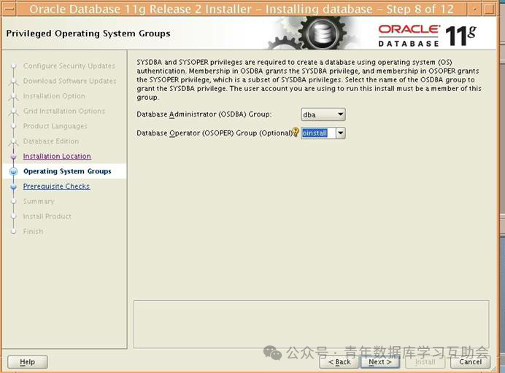Cancel the installation
This screenshot has width=505, height=373.
(x=470, y=362)
